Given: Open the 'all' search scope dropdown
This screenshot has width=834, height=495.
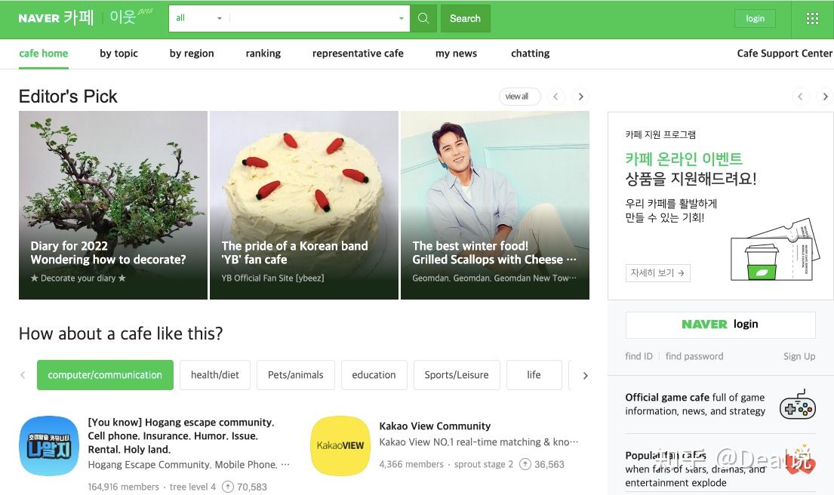Looking at the screenshot, I should coord(198,19).
